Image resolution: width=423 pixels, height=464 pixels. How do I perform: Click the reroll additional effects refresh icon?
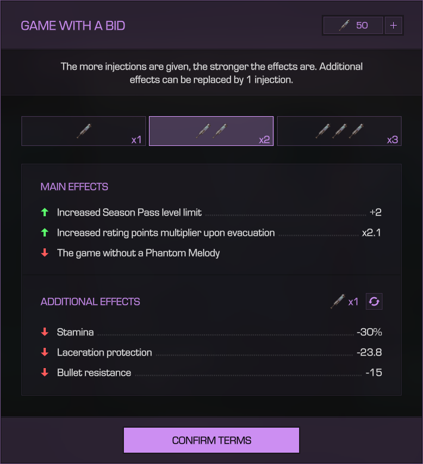click(x=374, y=301)
